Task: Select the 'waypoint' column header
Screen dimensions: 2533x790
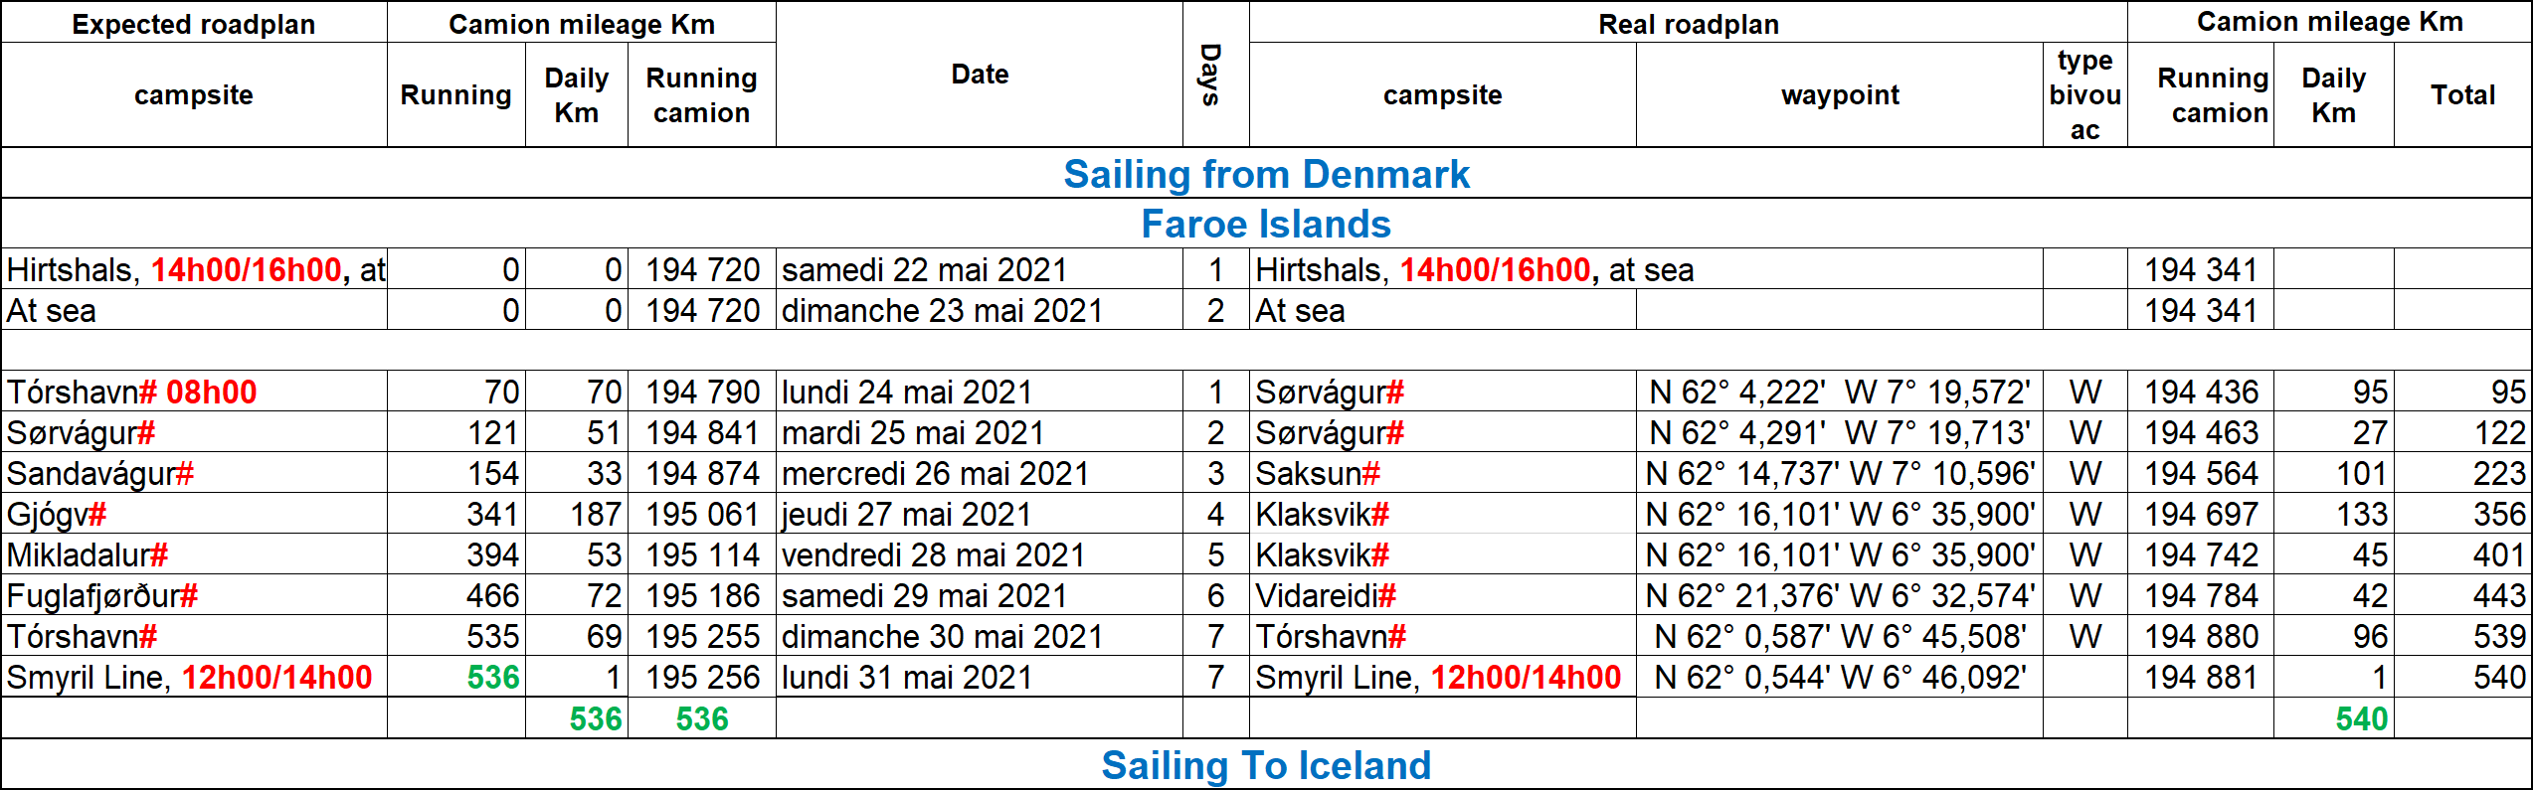Action: pyautogui.click(x=1839, y=95)
